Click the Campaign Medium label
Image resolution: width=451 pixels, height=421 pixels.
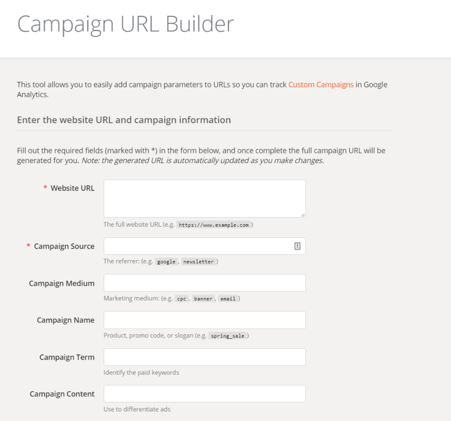61,283
